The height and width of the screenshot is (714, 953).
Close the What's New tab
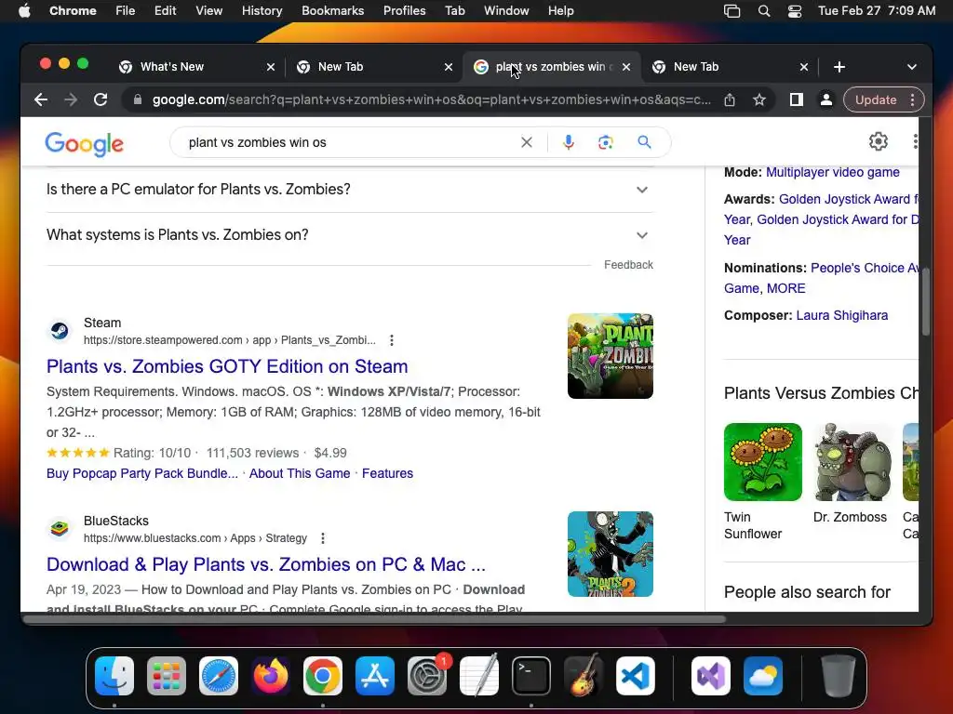(271, 67)
